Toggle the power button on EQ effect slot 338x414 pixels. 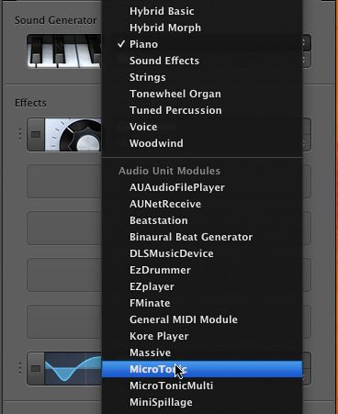tap(36, 368)
